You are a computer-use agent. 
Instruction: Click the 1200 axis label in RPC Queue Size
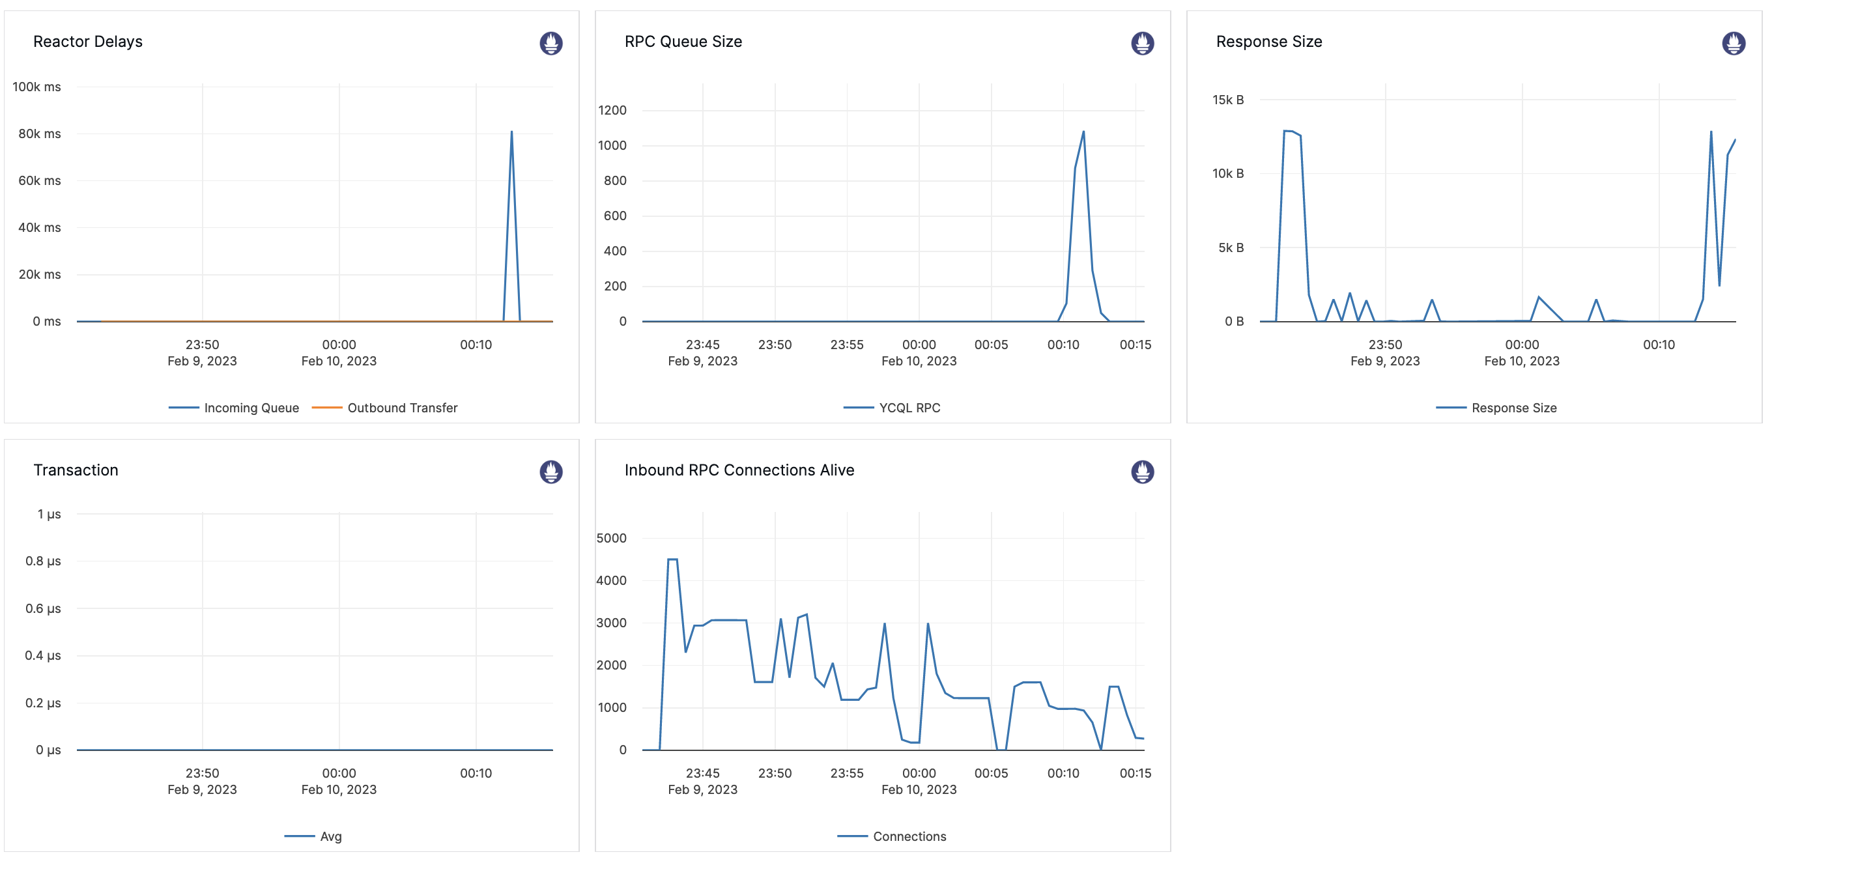point(612,110)
